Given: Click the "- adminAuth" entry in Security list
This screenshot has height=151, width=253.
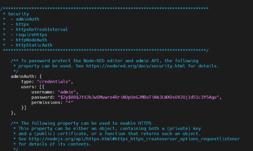Looking at the screenshot, I should click(x=27, y=19).
